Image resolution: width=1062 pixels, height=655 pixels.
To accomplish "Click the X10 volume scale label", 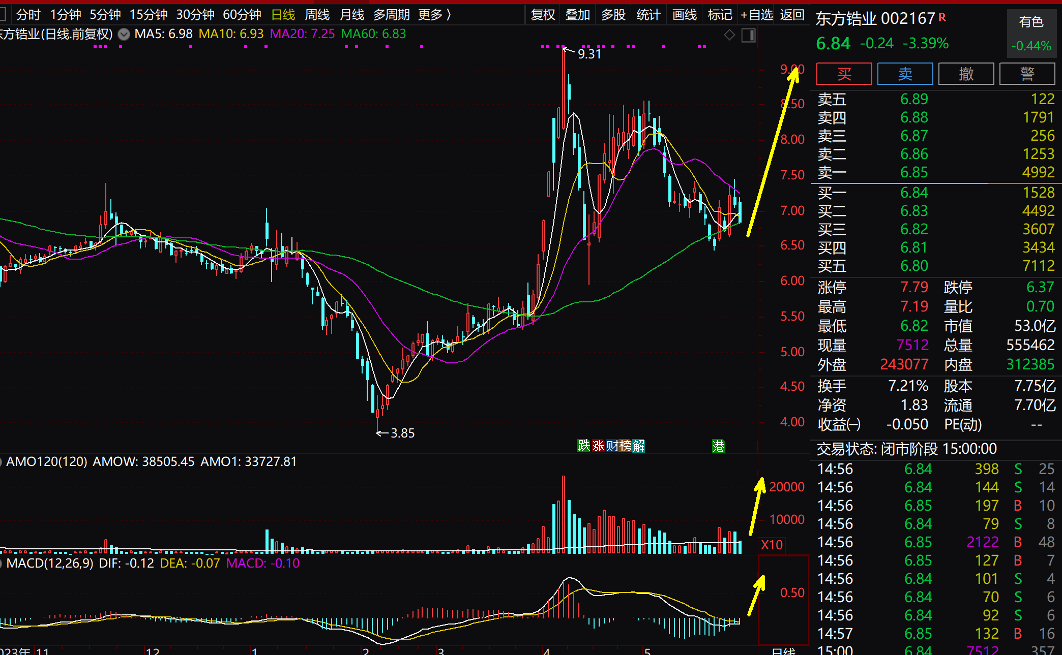I will pos(772,545).
